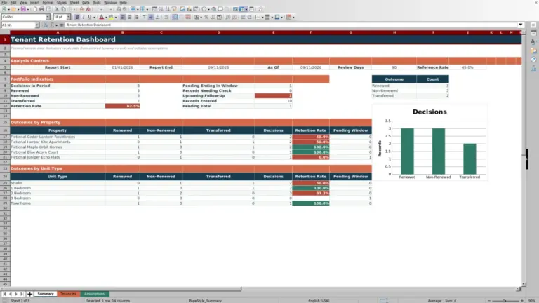The image size is (539, 303).
Task: Click the Insert Chart icon
Action: click(189, 9)
